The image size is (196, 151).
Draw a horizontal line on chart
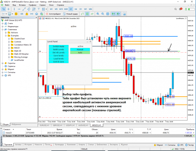19,9
